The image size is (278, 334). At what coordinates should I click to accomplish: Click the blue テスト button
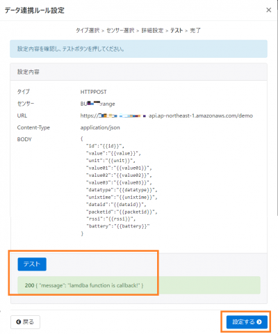click(x=32, y=264)
